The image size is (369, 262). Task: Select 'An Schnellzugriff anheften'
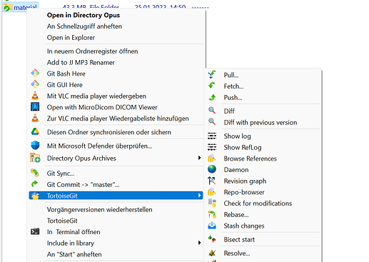pos(84,26)
